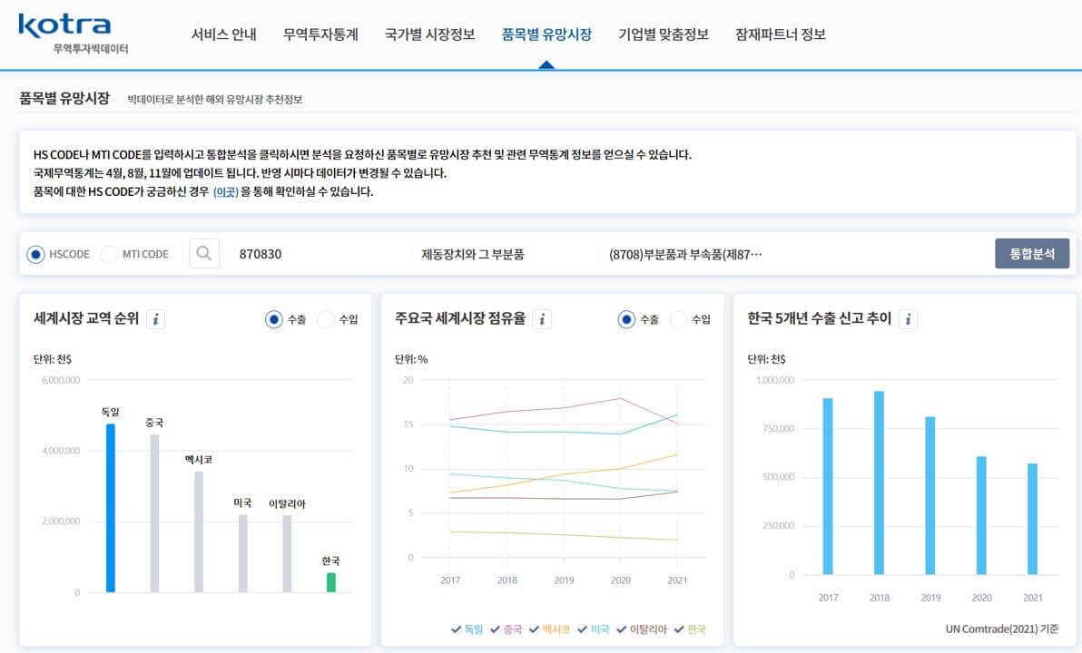Click the 통합분석 button
1082x653 pixels.
[1032, 255]
